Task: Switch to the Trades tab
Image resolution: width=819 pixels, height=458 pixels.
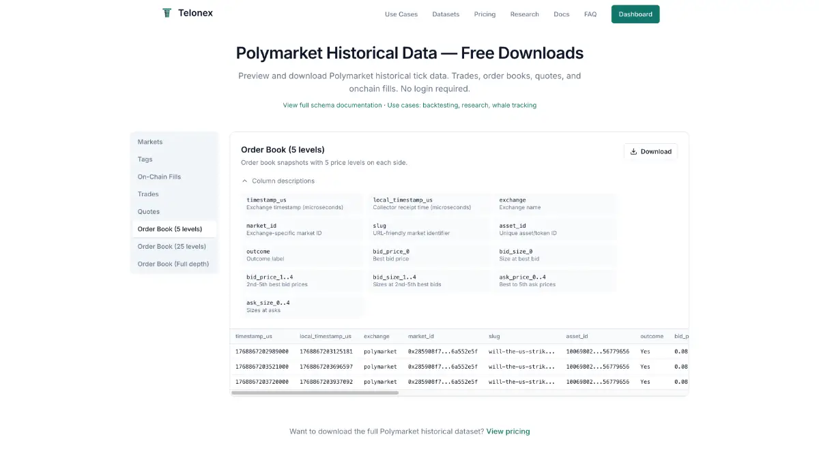Action: tap(148, 194)
